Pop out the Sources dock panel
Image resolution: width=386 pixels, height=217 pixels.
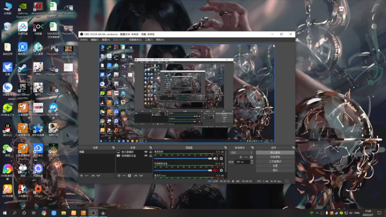point(151,148)
